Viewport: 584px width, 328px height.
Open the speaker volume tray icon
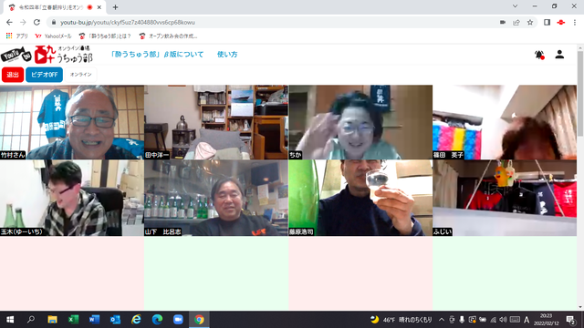point(503,320)
